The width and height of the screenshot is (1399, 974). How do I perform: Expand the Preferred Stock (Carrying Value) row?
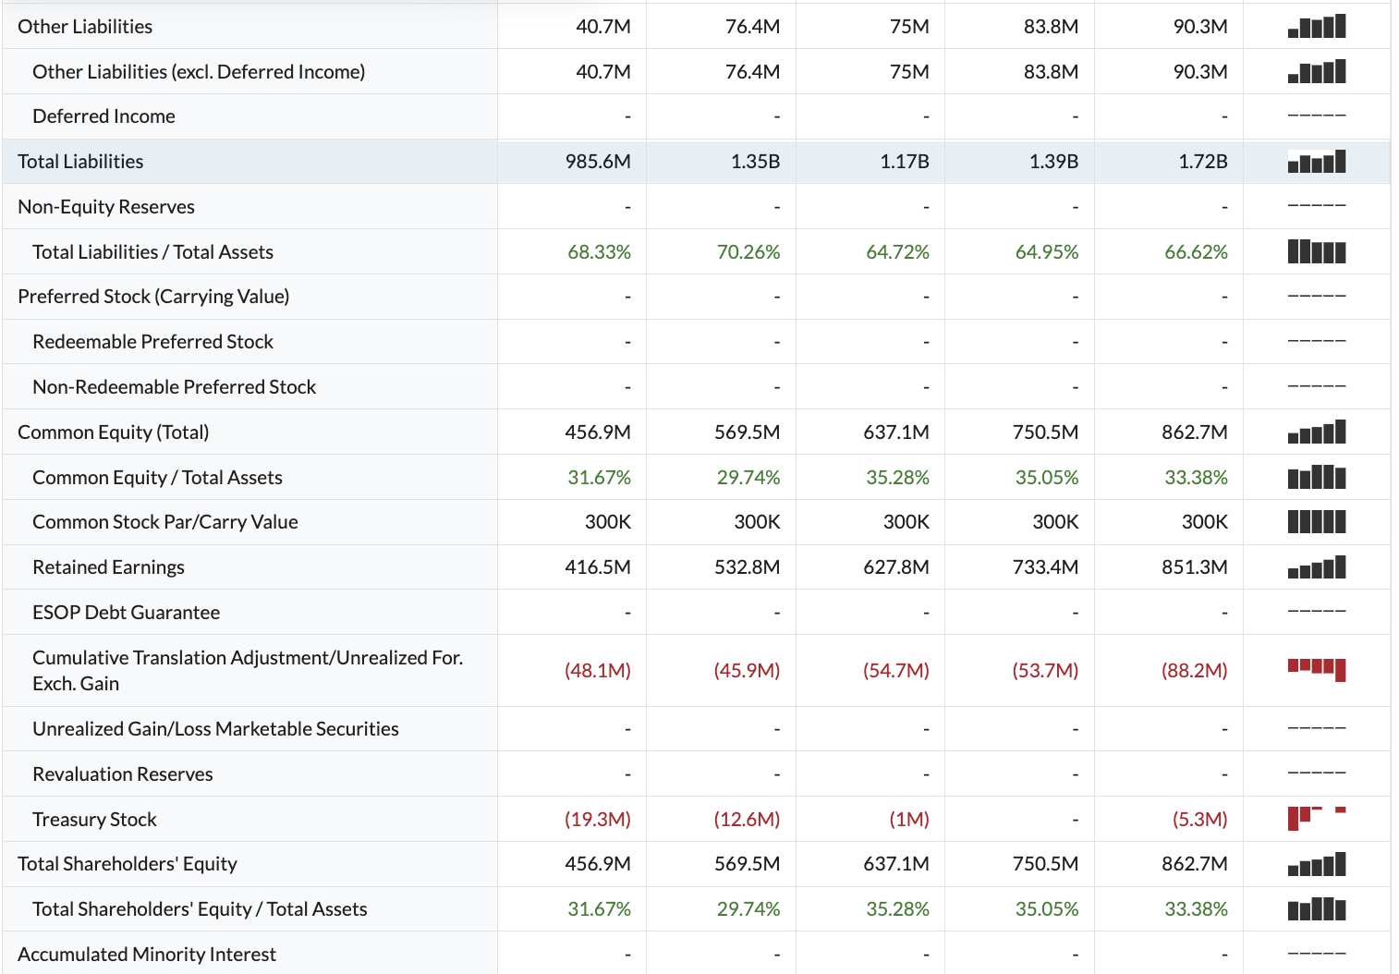[152, 296]
